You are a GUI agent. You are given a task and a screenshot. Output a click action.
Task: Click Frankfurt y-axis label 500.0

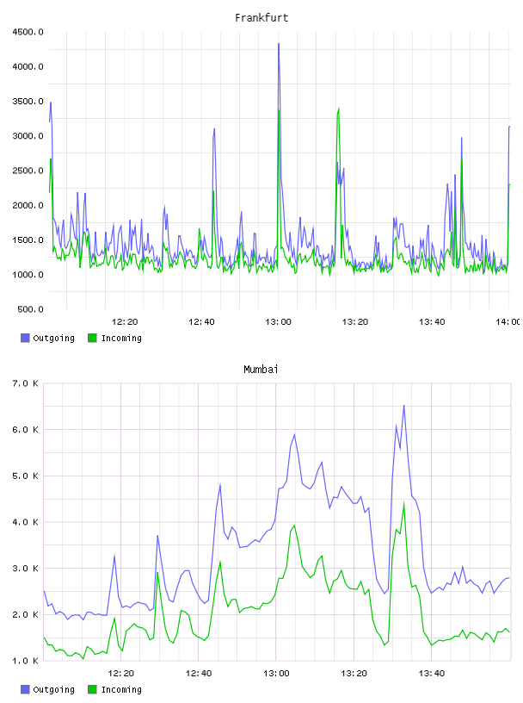(30, 309)
